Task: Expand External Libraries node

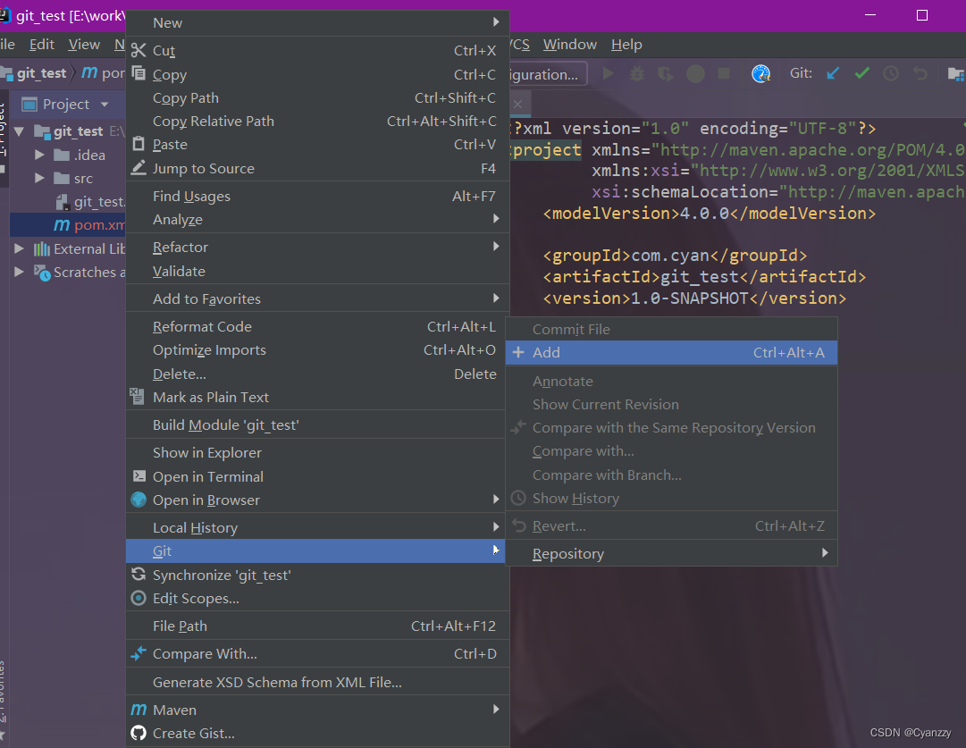Action: click(19, 248)
